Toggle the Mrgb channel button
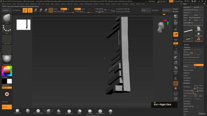Screen dimensions: 207x116 pos(56,9)
